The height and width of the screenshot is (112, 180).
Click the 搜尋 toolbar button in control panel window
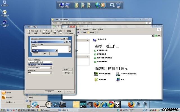click(x=84, y=32)
